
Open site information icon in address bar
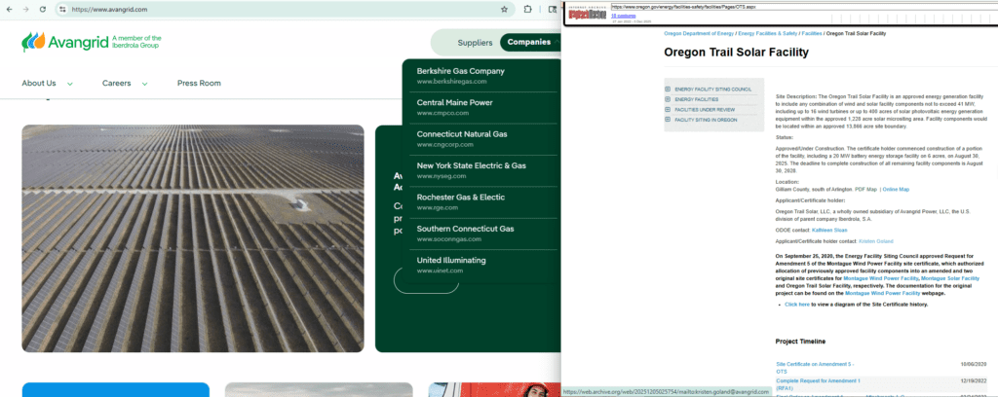pos(62,10)
